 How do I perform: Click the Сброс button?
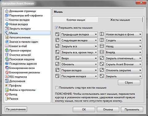click(129, 82)
